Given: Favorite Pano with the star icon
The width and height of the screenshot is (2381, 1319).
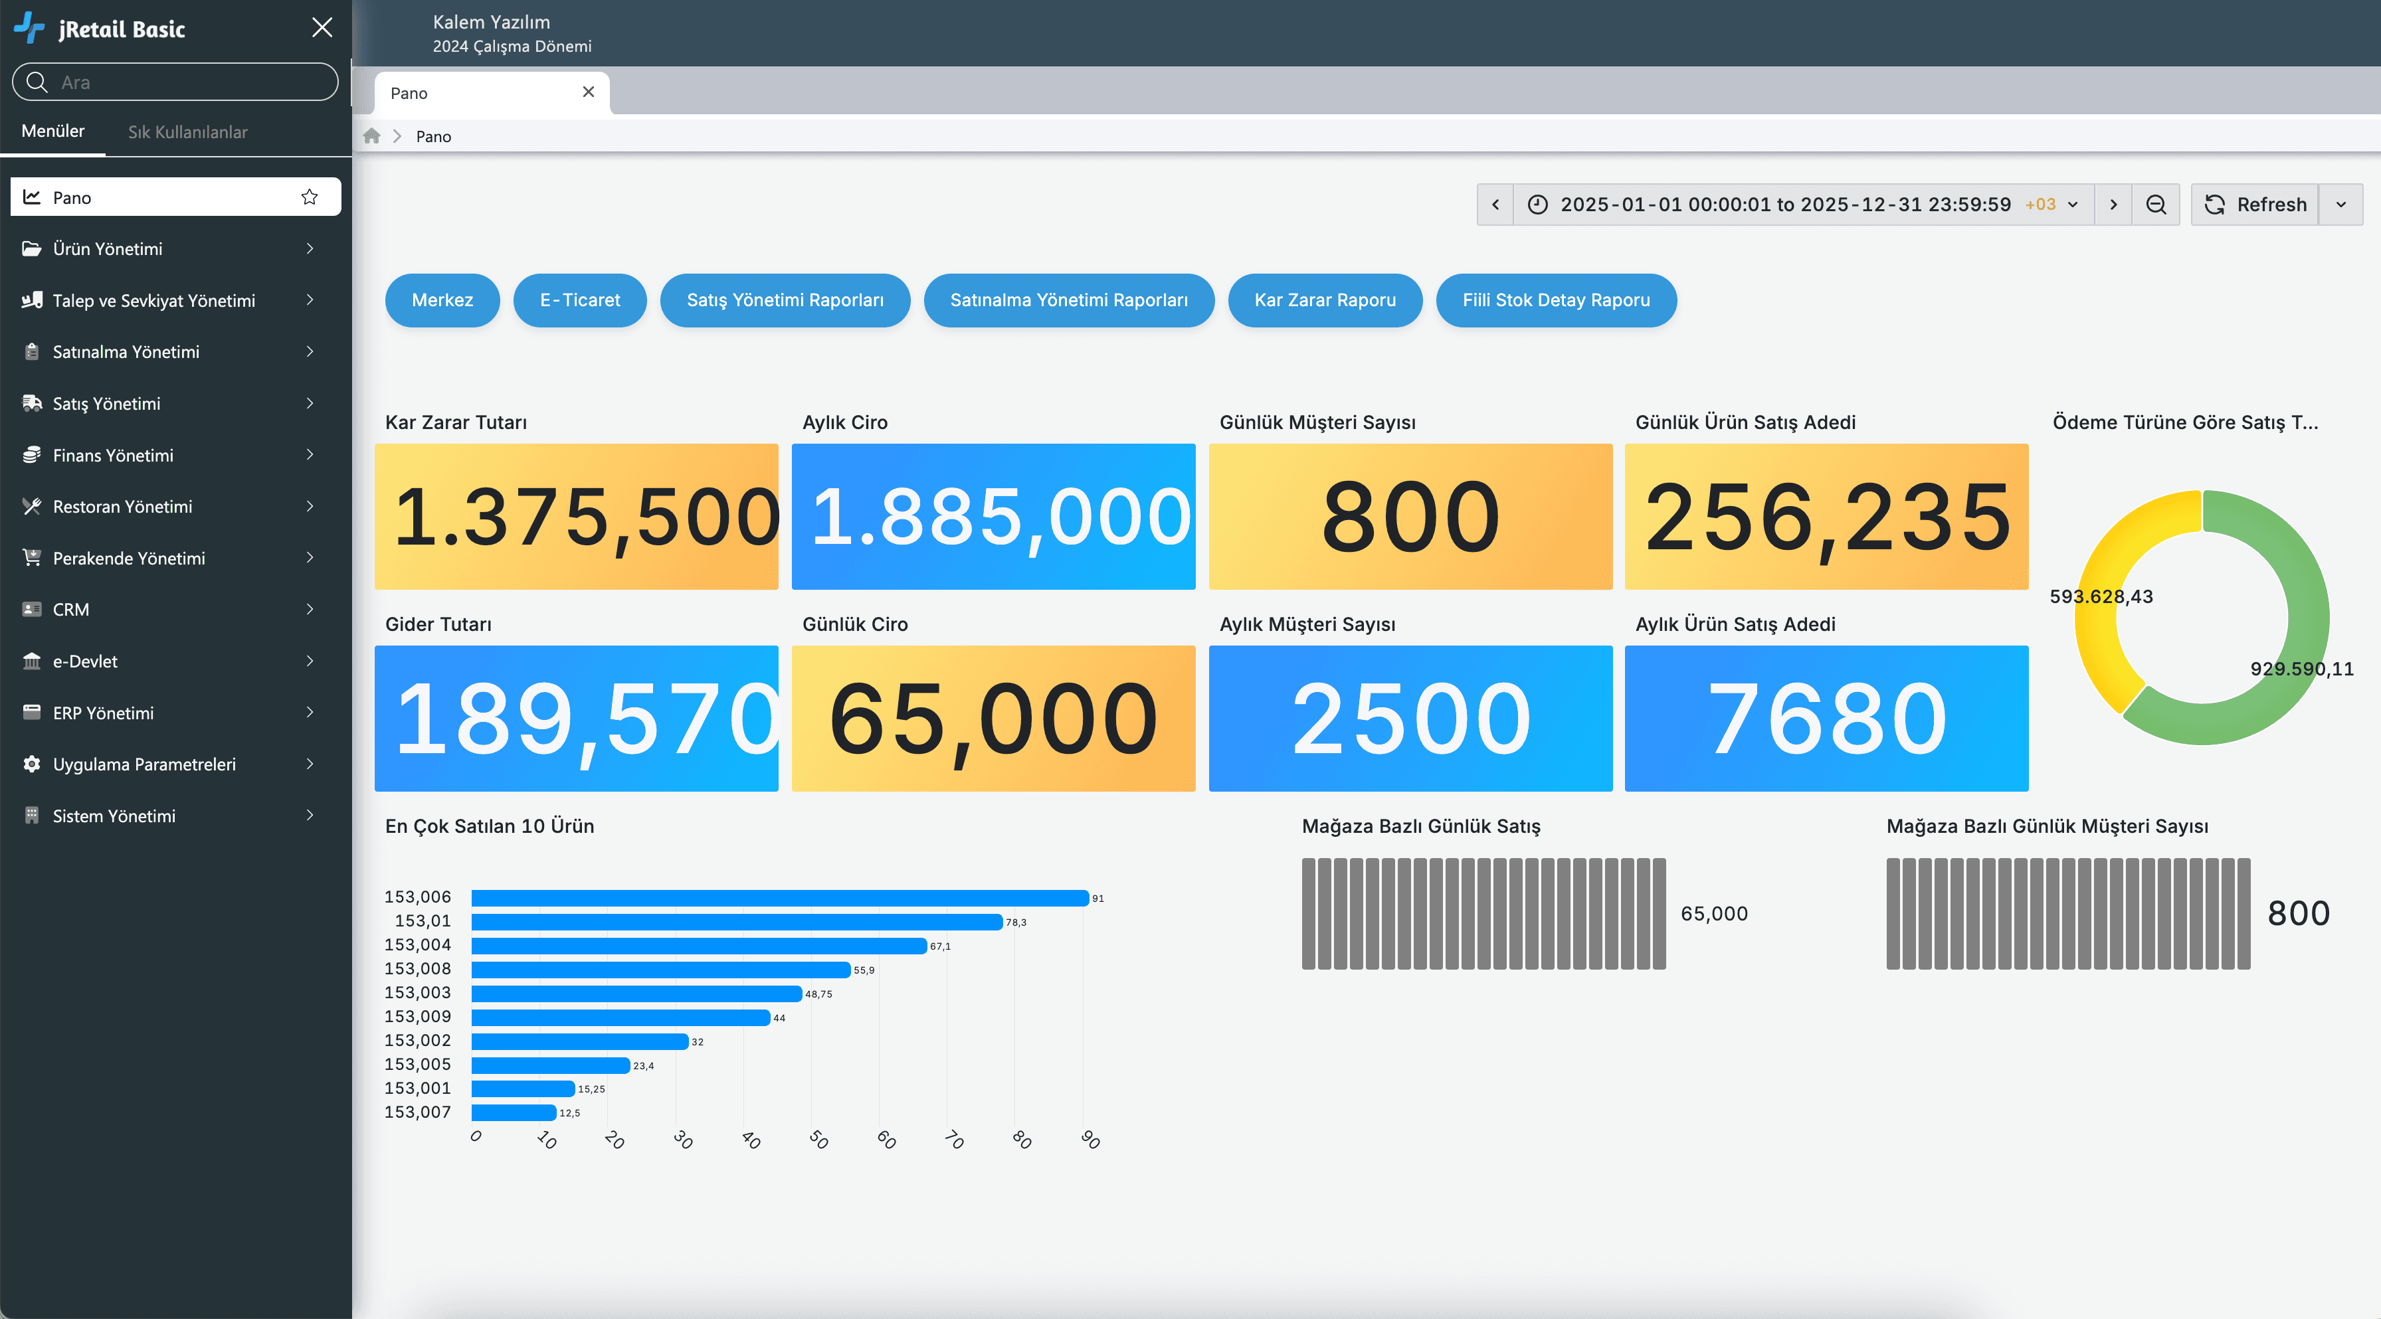Looking at the screenshot, I should tap(310, 197).
